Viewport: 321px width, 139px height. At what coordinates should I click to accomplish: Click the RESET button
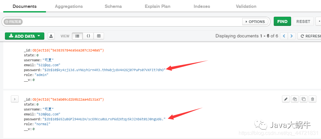303,21
